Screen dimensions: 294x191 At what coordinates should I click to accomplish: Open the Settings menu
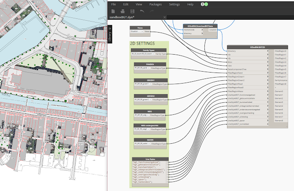(x=174, y=4)
